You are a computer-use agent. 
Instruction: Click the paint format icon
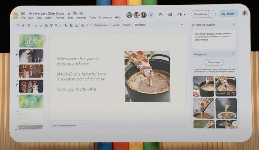coord(51,25)
